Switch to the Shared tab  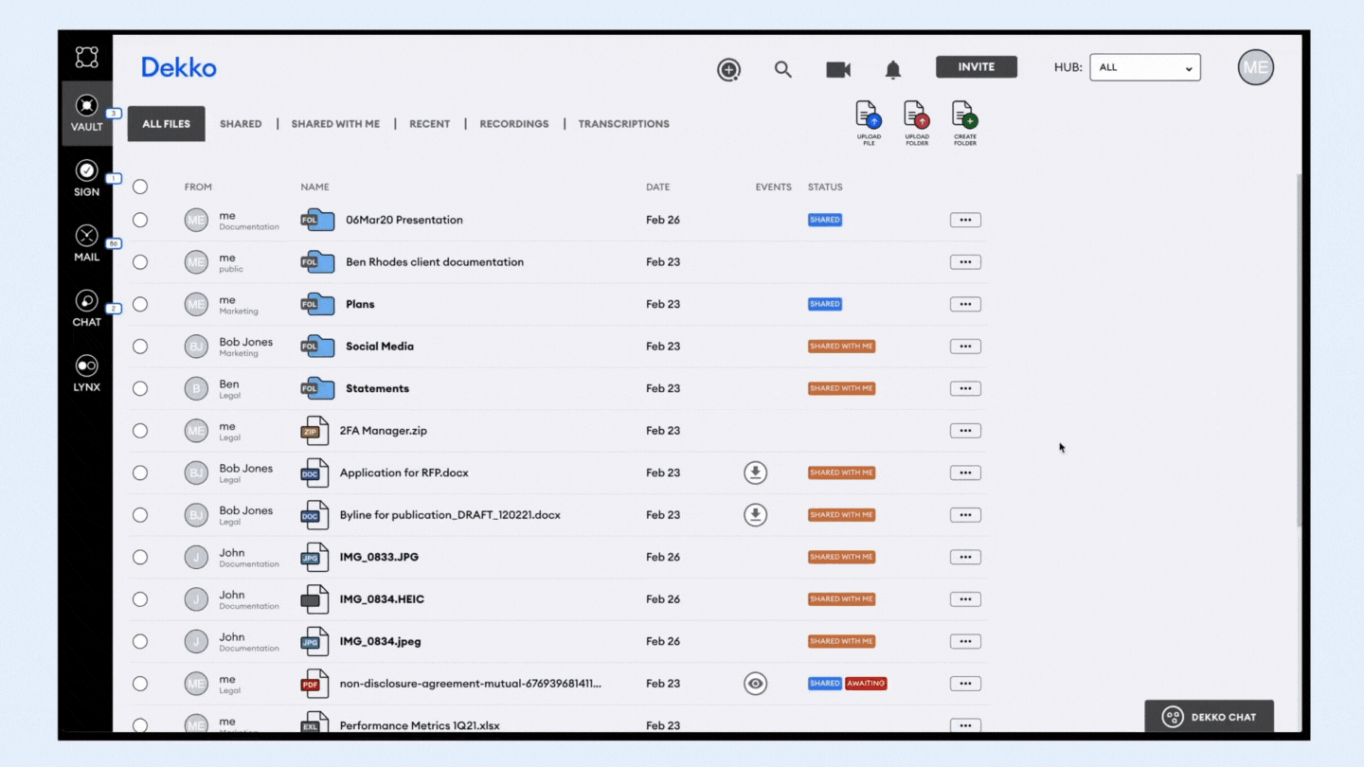coord(241,124)
